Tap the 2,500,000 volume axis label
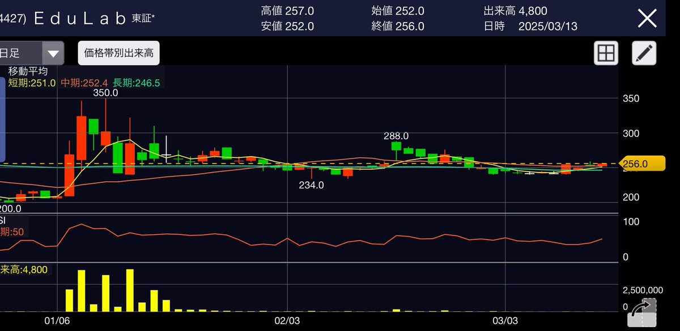 tap(643, 290)
